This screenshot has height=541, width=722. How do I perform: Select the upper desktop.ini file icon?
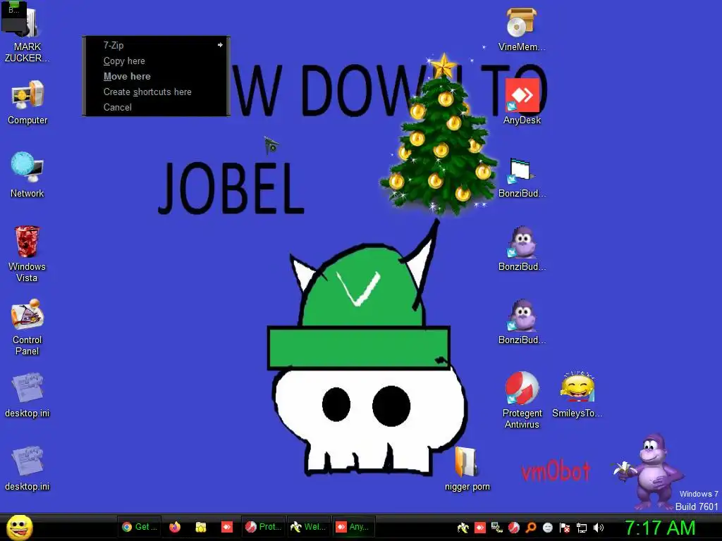click(27, 395)
